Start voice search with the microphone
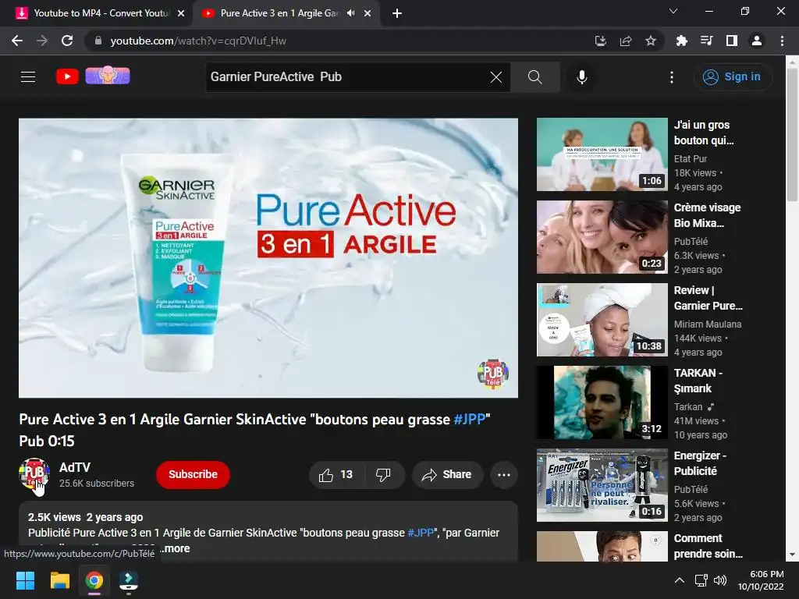The height and width of the screenshot is (599, 799). (581, 77)
